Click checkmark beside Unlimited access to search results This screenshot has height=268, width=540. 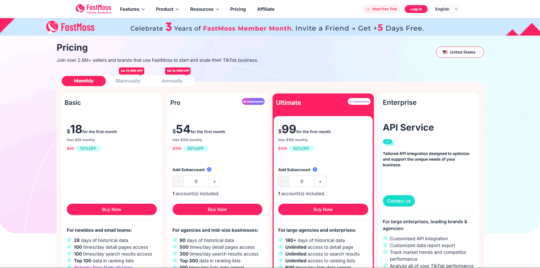(280, 254)
